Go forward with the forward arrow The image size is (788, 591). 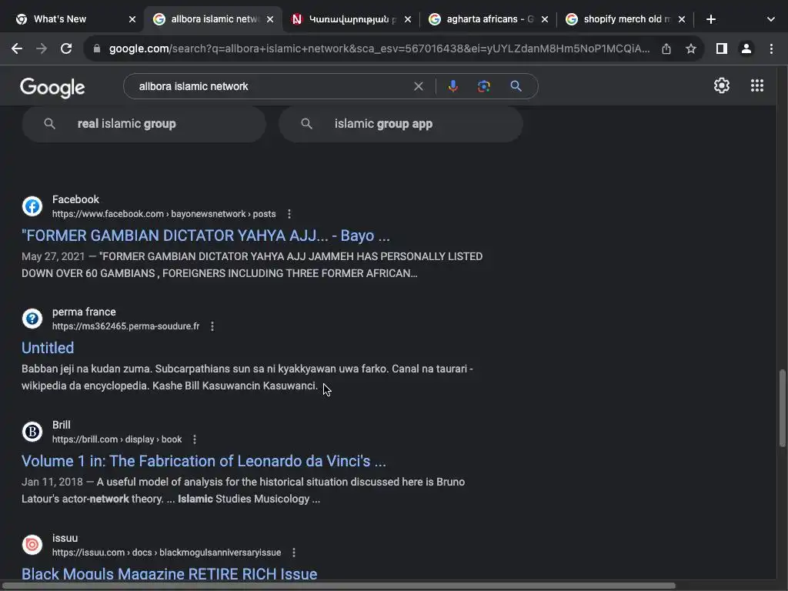pyautogui.click(x=42, y=48)
